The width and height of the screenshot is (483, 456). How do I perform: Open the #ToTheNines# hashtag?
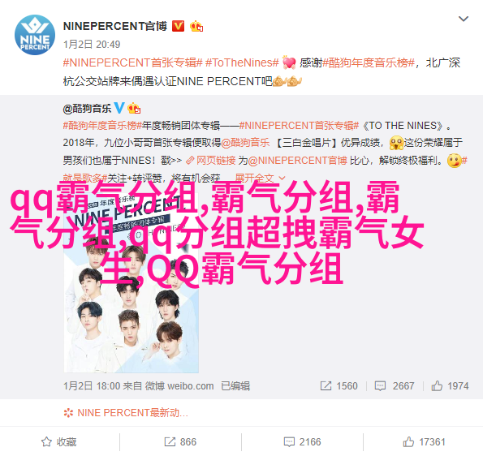[242, 62]
